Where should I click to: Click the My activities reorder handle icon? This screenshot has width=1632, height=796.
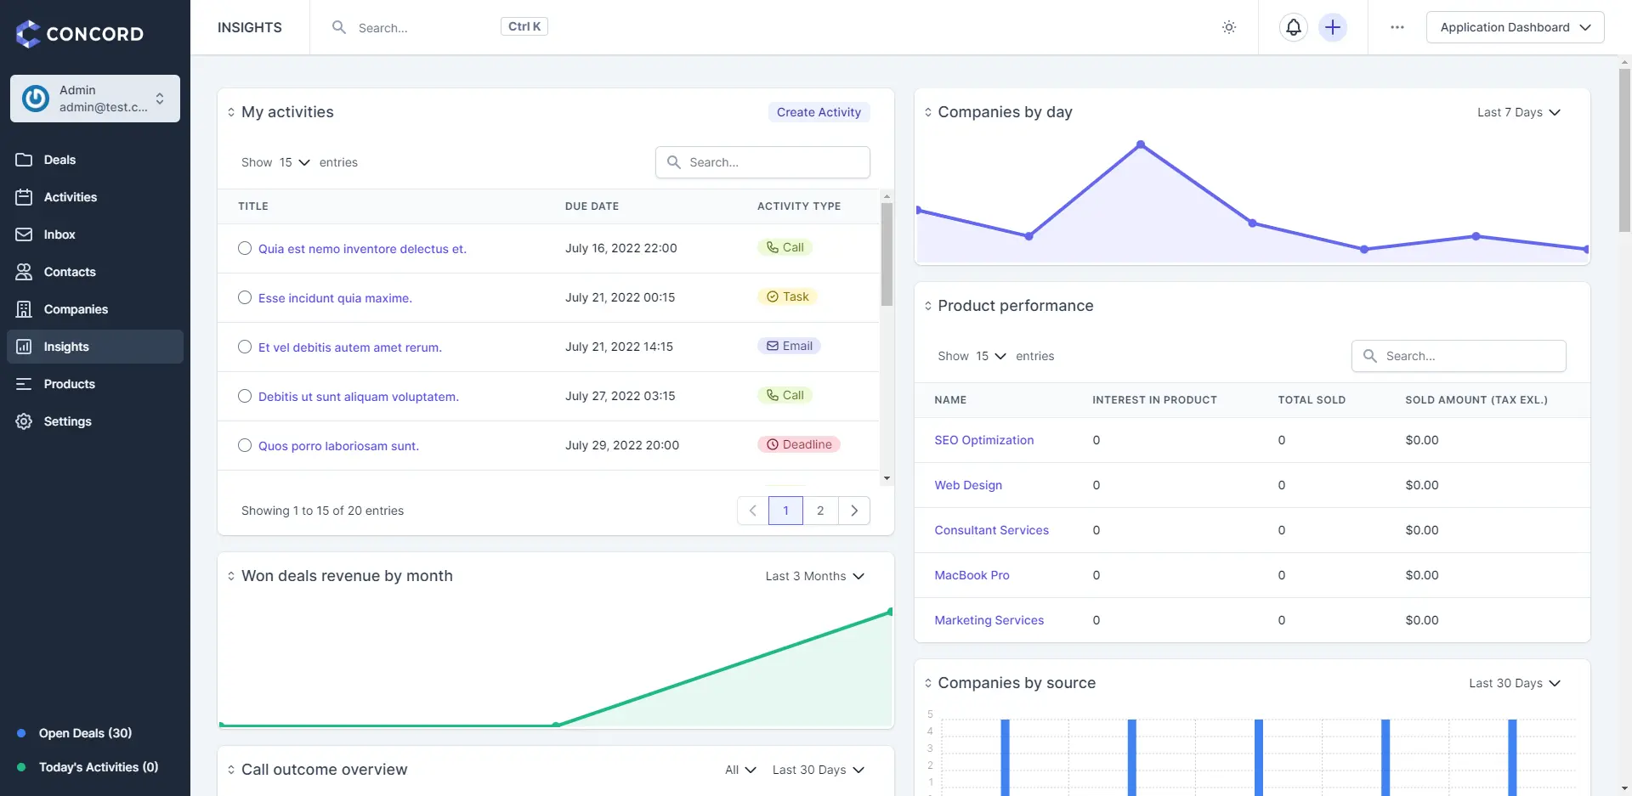pos(231,112)
